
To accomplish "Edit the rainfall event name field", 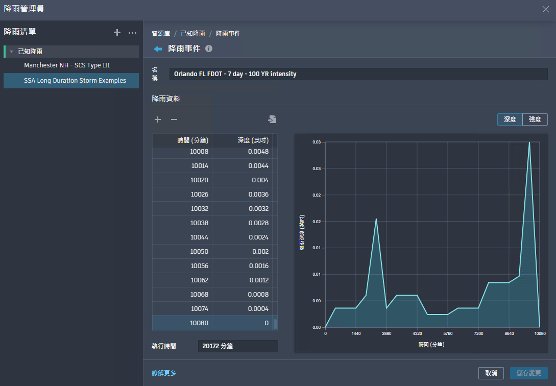I will tap(358, 74).
